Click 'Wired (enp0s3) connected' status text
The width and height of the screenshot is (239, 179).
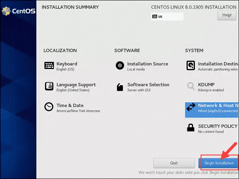pyautogui.click(x=218, y=111)
